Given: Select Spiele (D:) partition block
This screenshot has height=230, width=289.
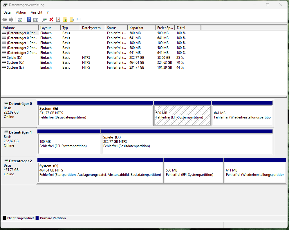Looking at the screenshot, I should [187, 142].
